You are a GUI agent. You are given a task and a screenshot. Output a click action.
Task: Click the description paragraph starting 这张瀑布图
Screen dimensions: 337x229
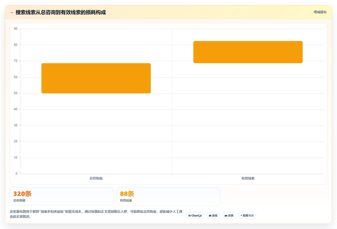96,214
